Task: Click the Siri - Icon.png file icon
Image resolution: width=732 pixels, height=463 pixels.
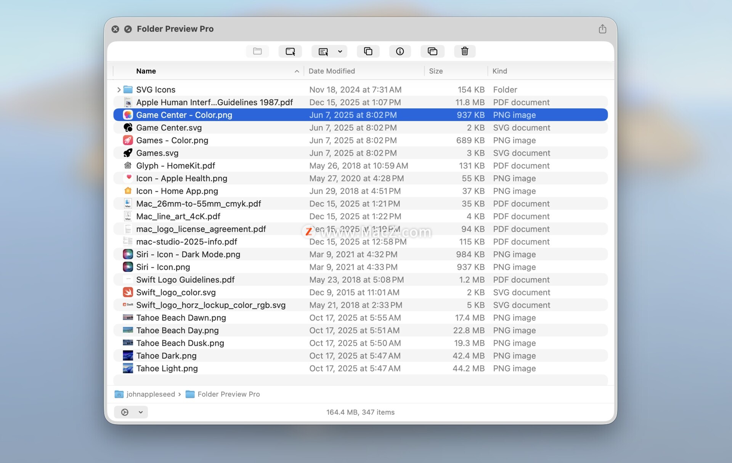Action: pyautogui.click(x=128, y=267)
